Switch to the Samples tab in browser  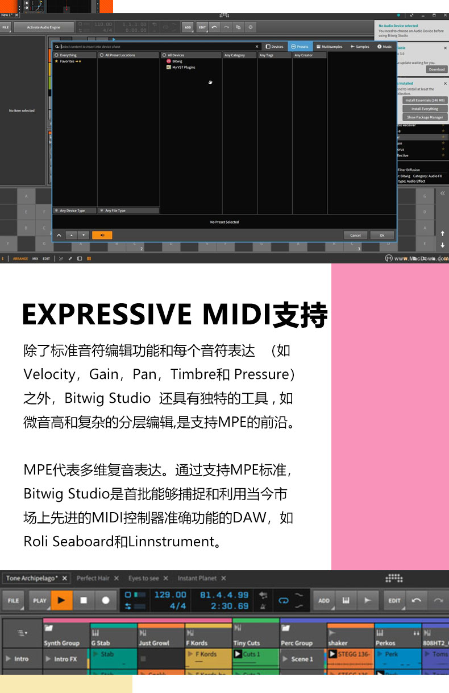pos(360,47)
